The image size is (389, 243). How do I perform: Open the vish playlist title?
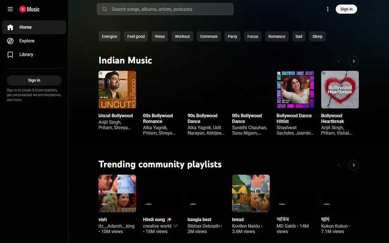pos(103,219)
